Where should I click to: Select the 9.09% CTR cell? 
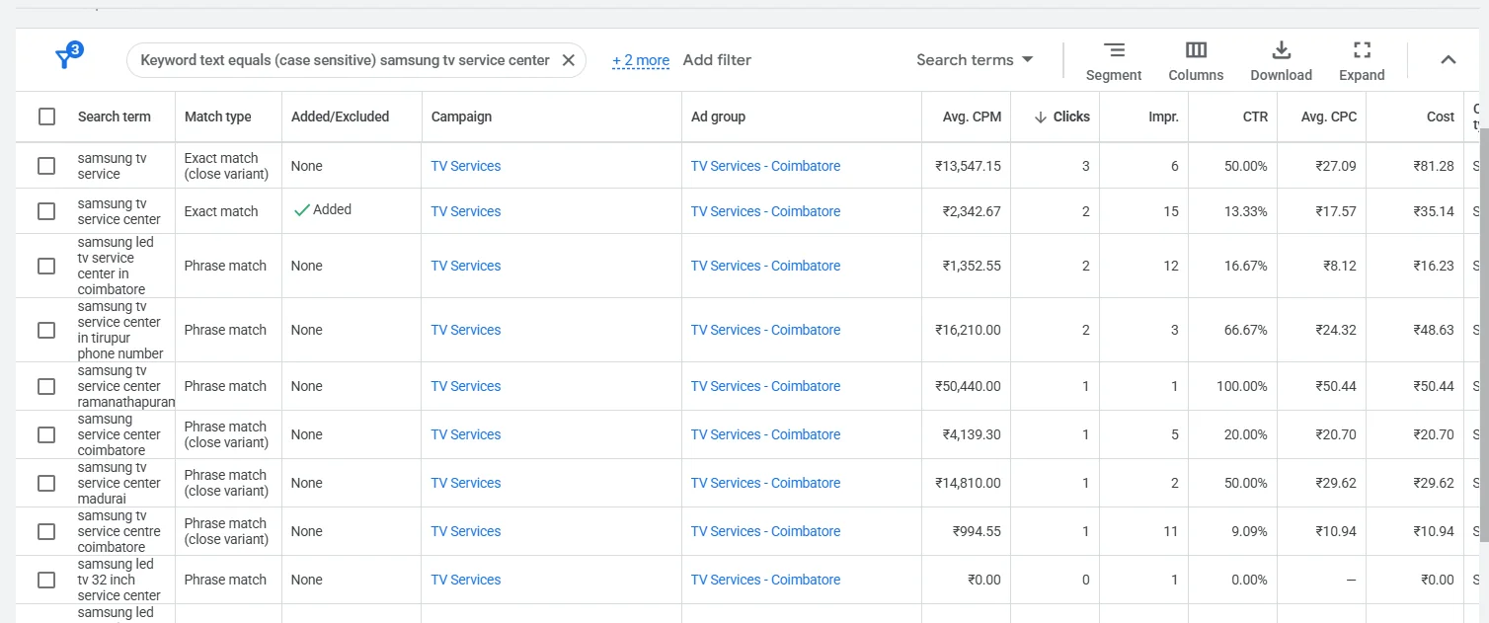(x=1249, y=531)
